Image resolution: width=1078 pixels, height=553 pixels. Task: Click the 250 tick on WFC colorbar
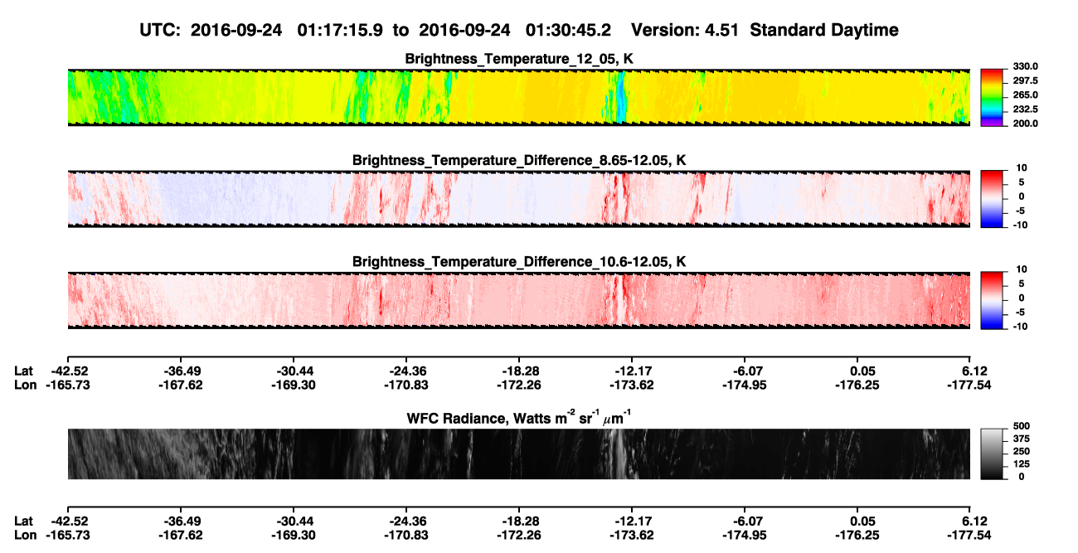coord(1021,452)
